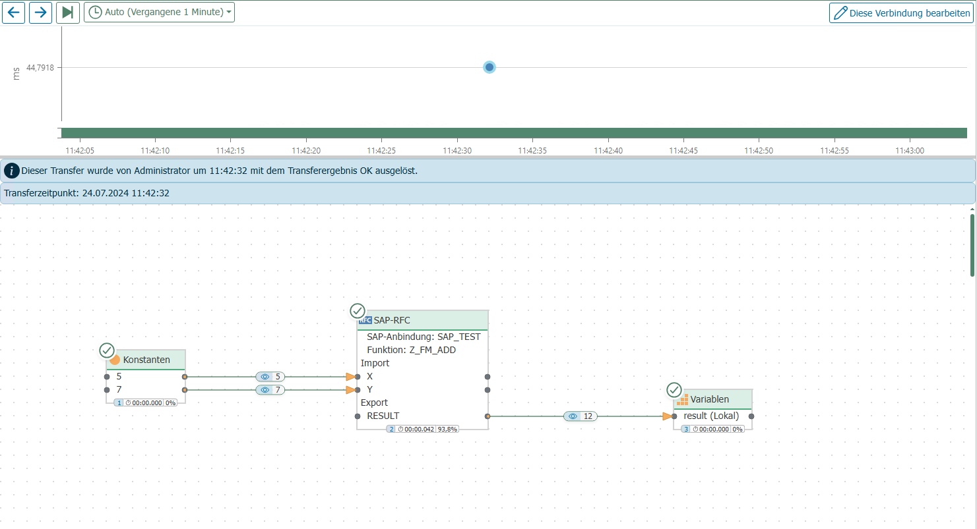Toggle the eye preview for value 12
This screenshot has height=529, width=977.
[573, 416]
